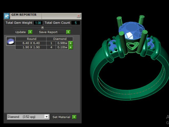
Task: Click quantity 4 in the 1.90 row
Action: coord(51,47)
